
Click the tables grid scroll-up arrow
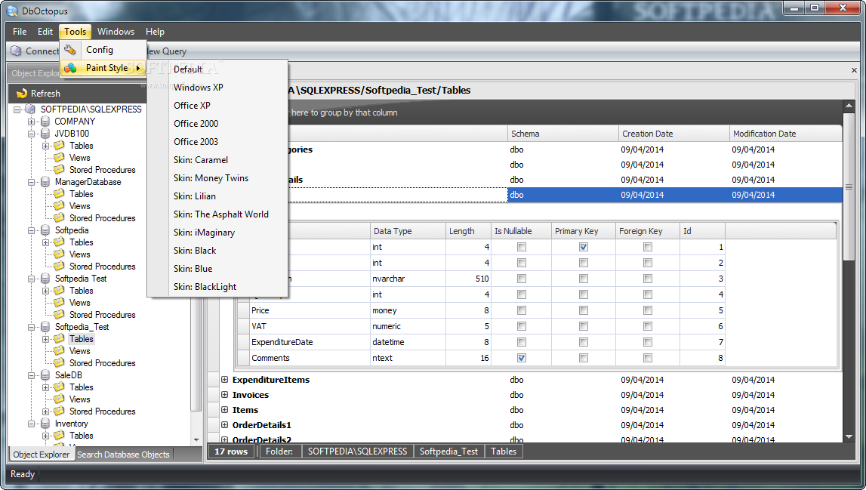point(849,106)
